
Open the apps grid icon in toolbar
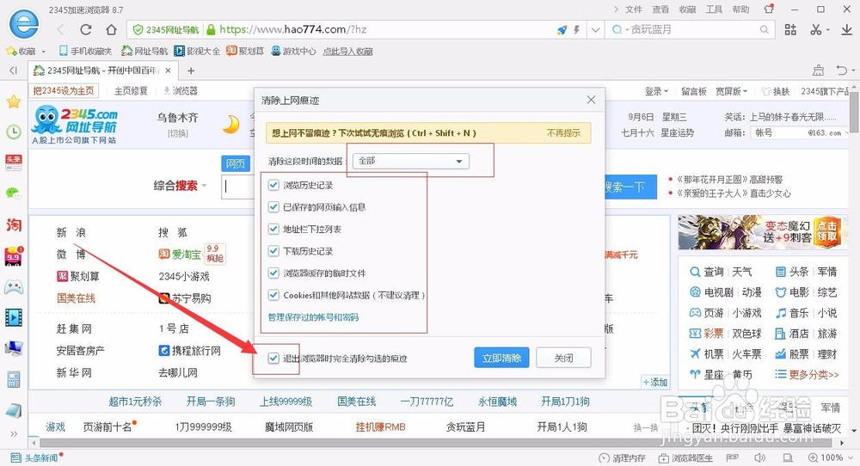tap(790, 29)
